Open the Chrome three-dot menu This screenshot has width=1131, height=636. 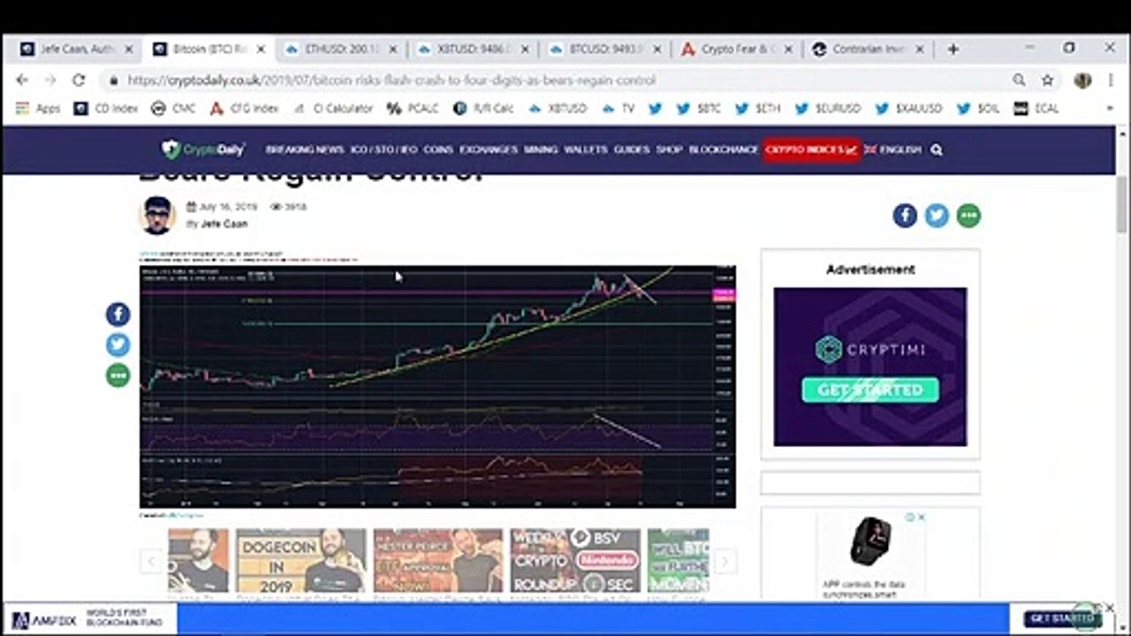1110,80
